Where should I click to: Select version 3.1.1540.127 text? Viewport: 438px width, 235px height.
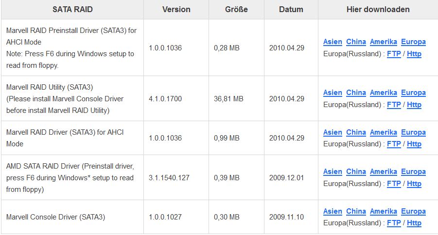click(x=169, y=178)
